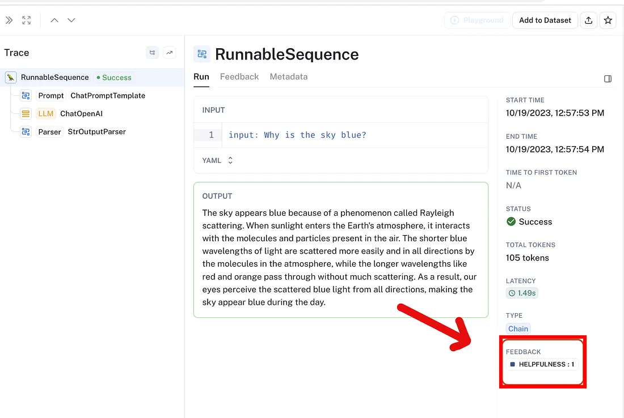
Task: Click the fullscreen expand arrows icon
Action: coord(26,20)
